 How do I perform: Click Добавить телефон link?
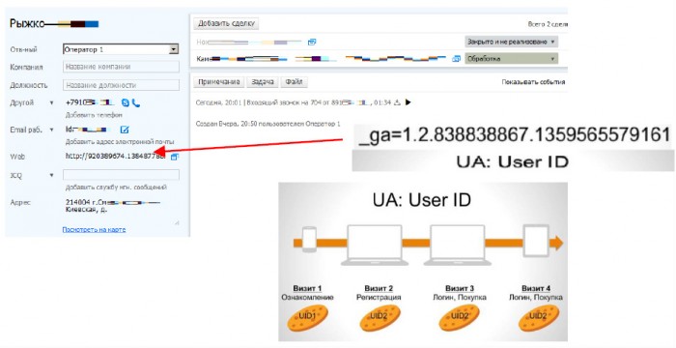tap(94, 115)
